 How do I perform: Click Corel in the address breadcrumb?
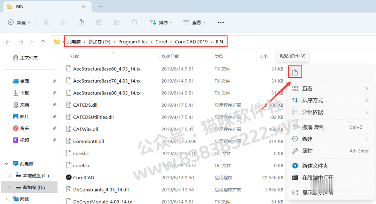(161, 42)
